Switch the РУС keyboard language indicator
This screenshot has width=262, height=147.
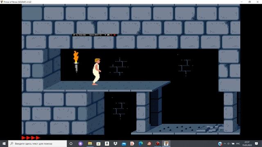(238, 144)
